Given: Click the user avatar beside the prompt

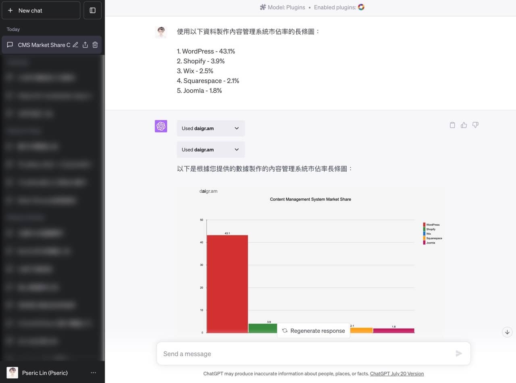Looking at the screenshot, I should point(161,32).
